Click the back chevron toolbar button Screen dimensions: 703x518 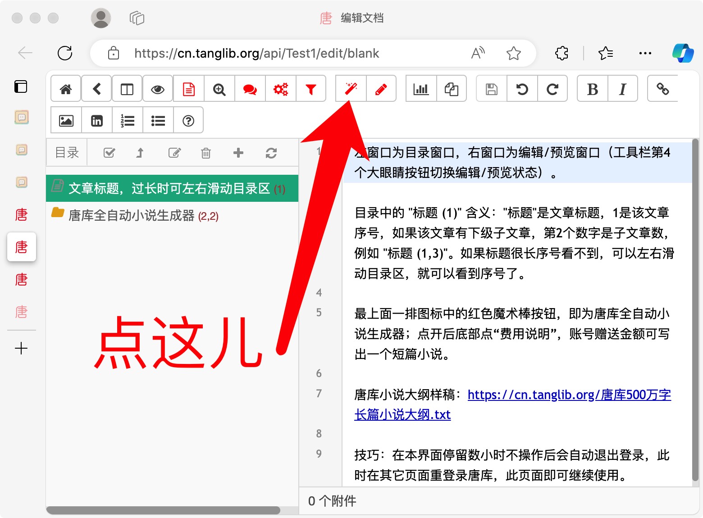click(96, 89)
